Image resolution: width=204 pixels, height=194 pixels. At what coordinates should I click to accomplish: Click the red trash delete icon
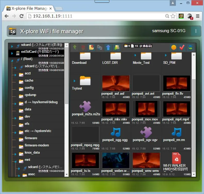coord(83,48)
